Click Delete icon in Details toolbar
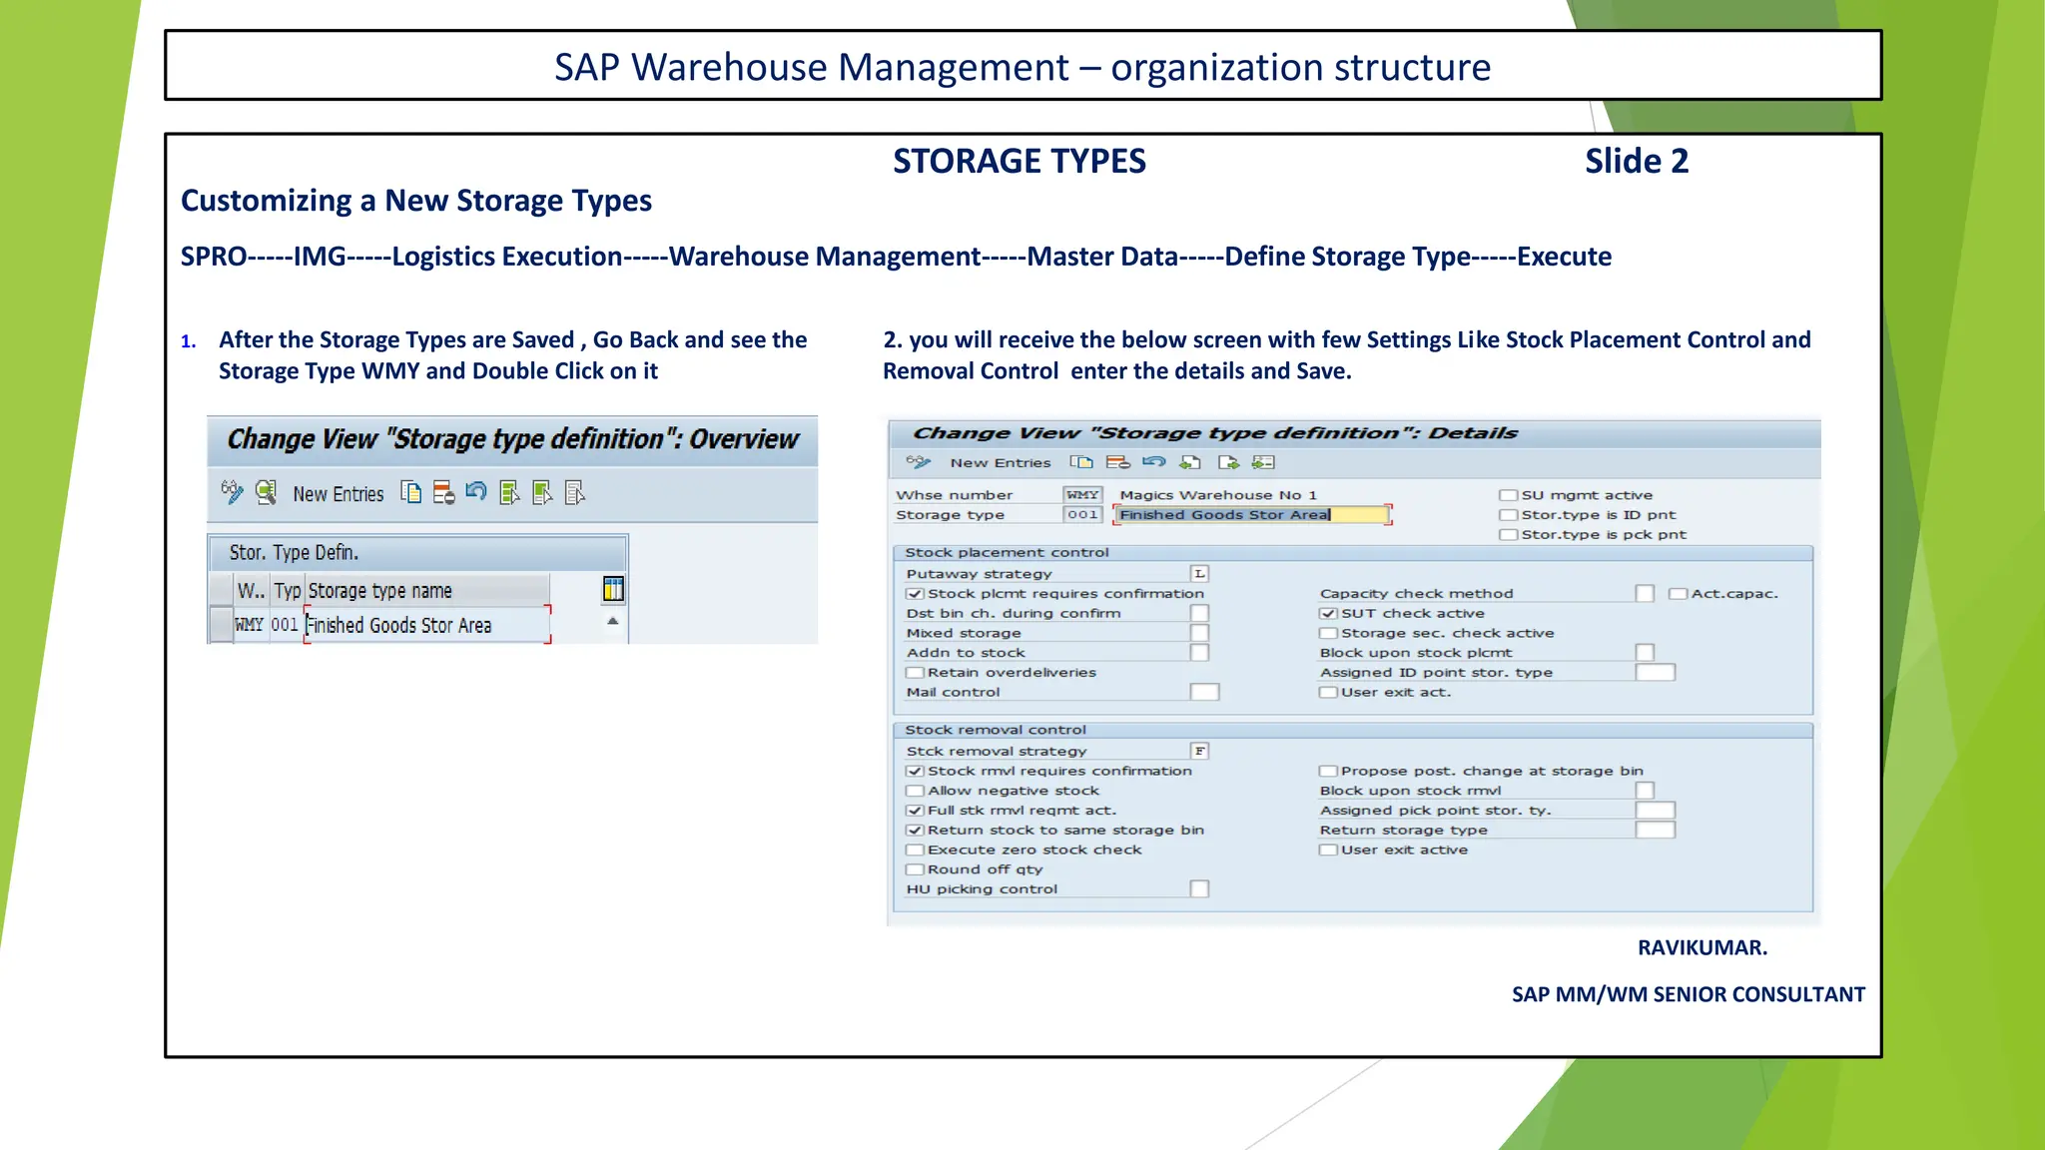Image resolution: width=2045 pixels, height=1150 pixels. coord(1118,462)
